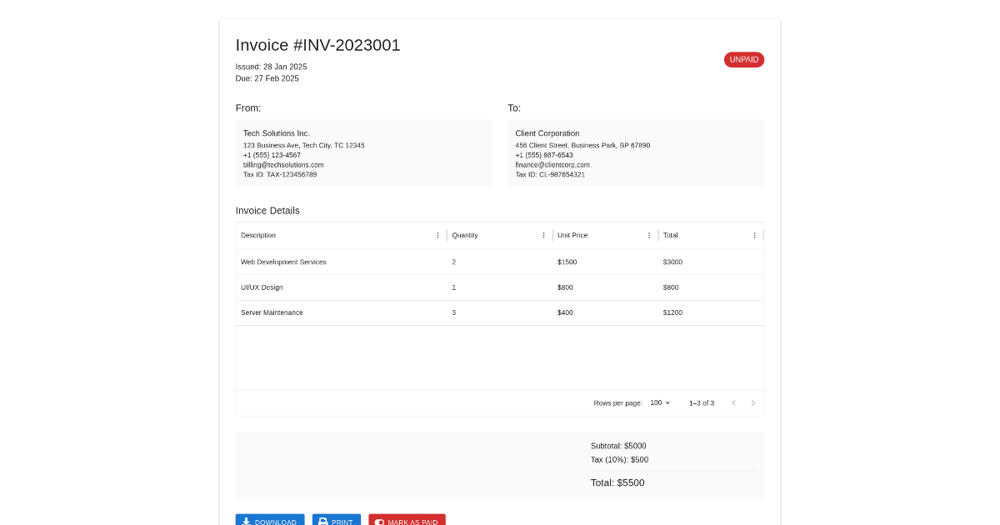Open the Total column options menu
Screen dimensions: 1000x525
pyautogui.click(x=754, y=235)
